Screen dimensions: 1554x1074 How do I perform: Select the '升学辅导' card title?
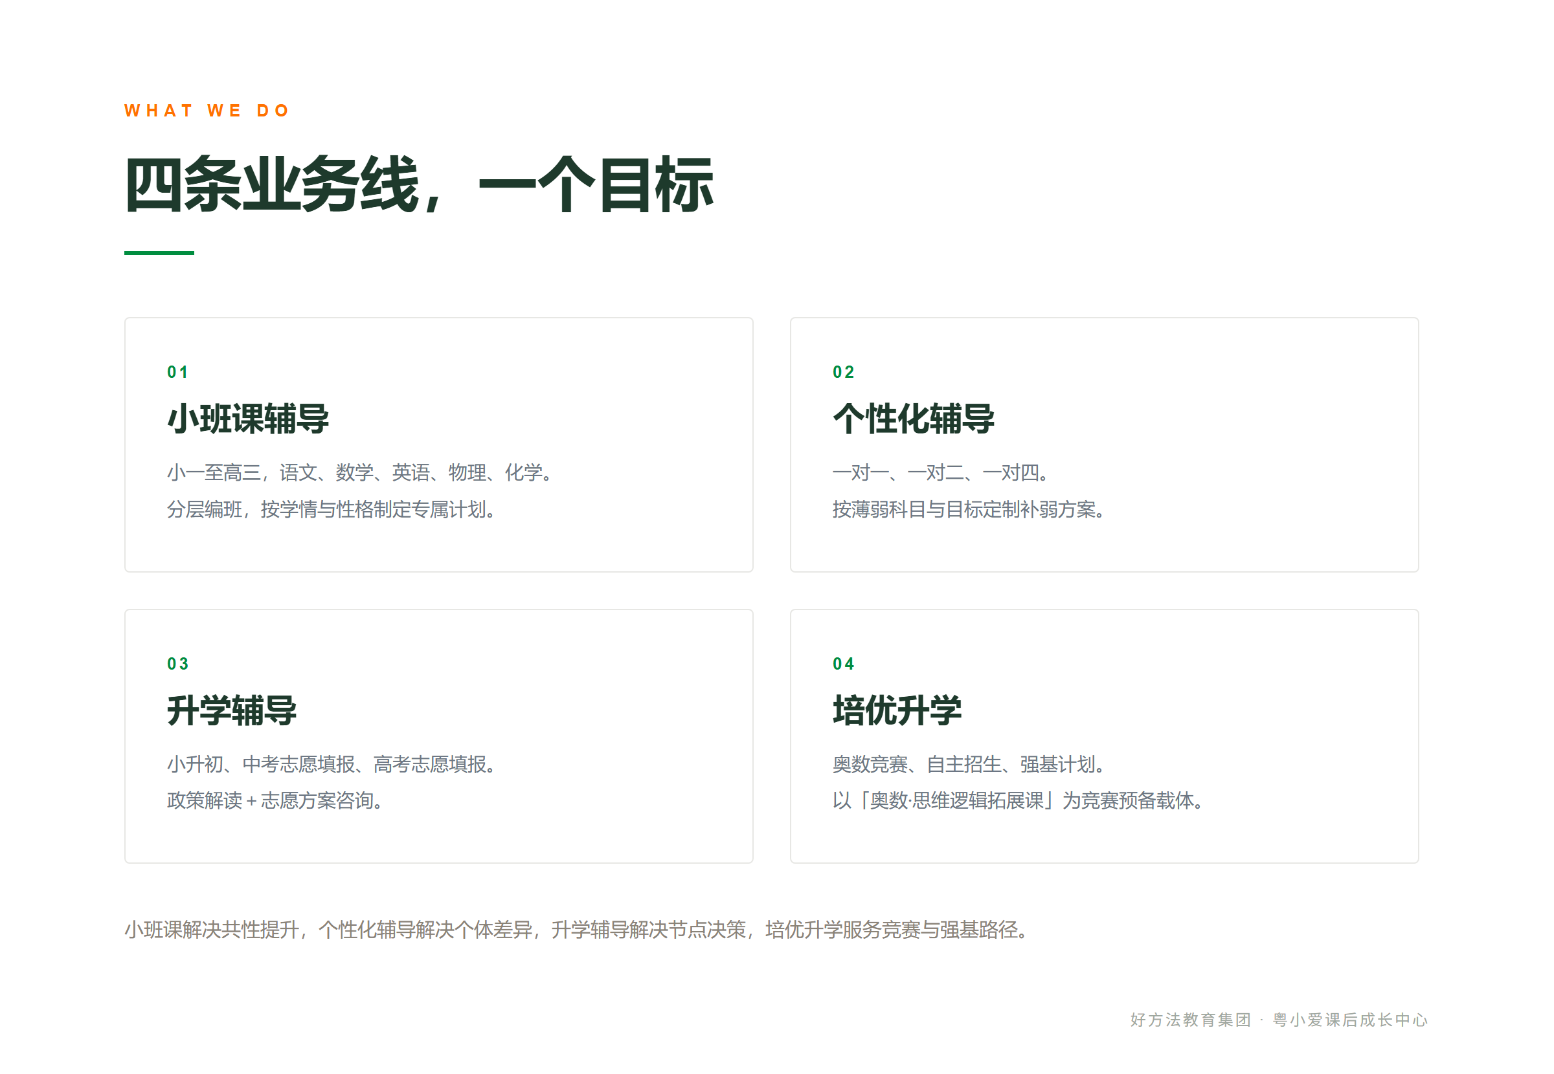coord(232,710)
